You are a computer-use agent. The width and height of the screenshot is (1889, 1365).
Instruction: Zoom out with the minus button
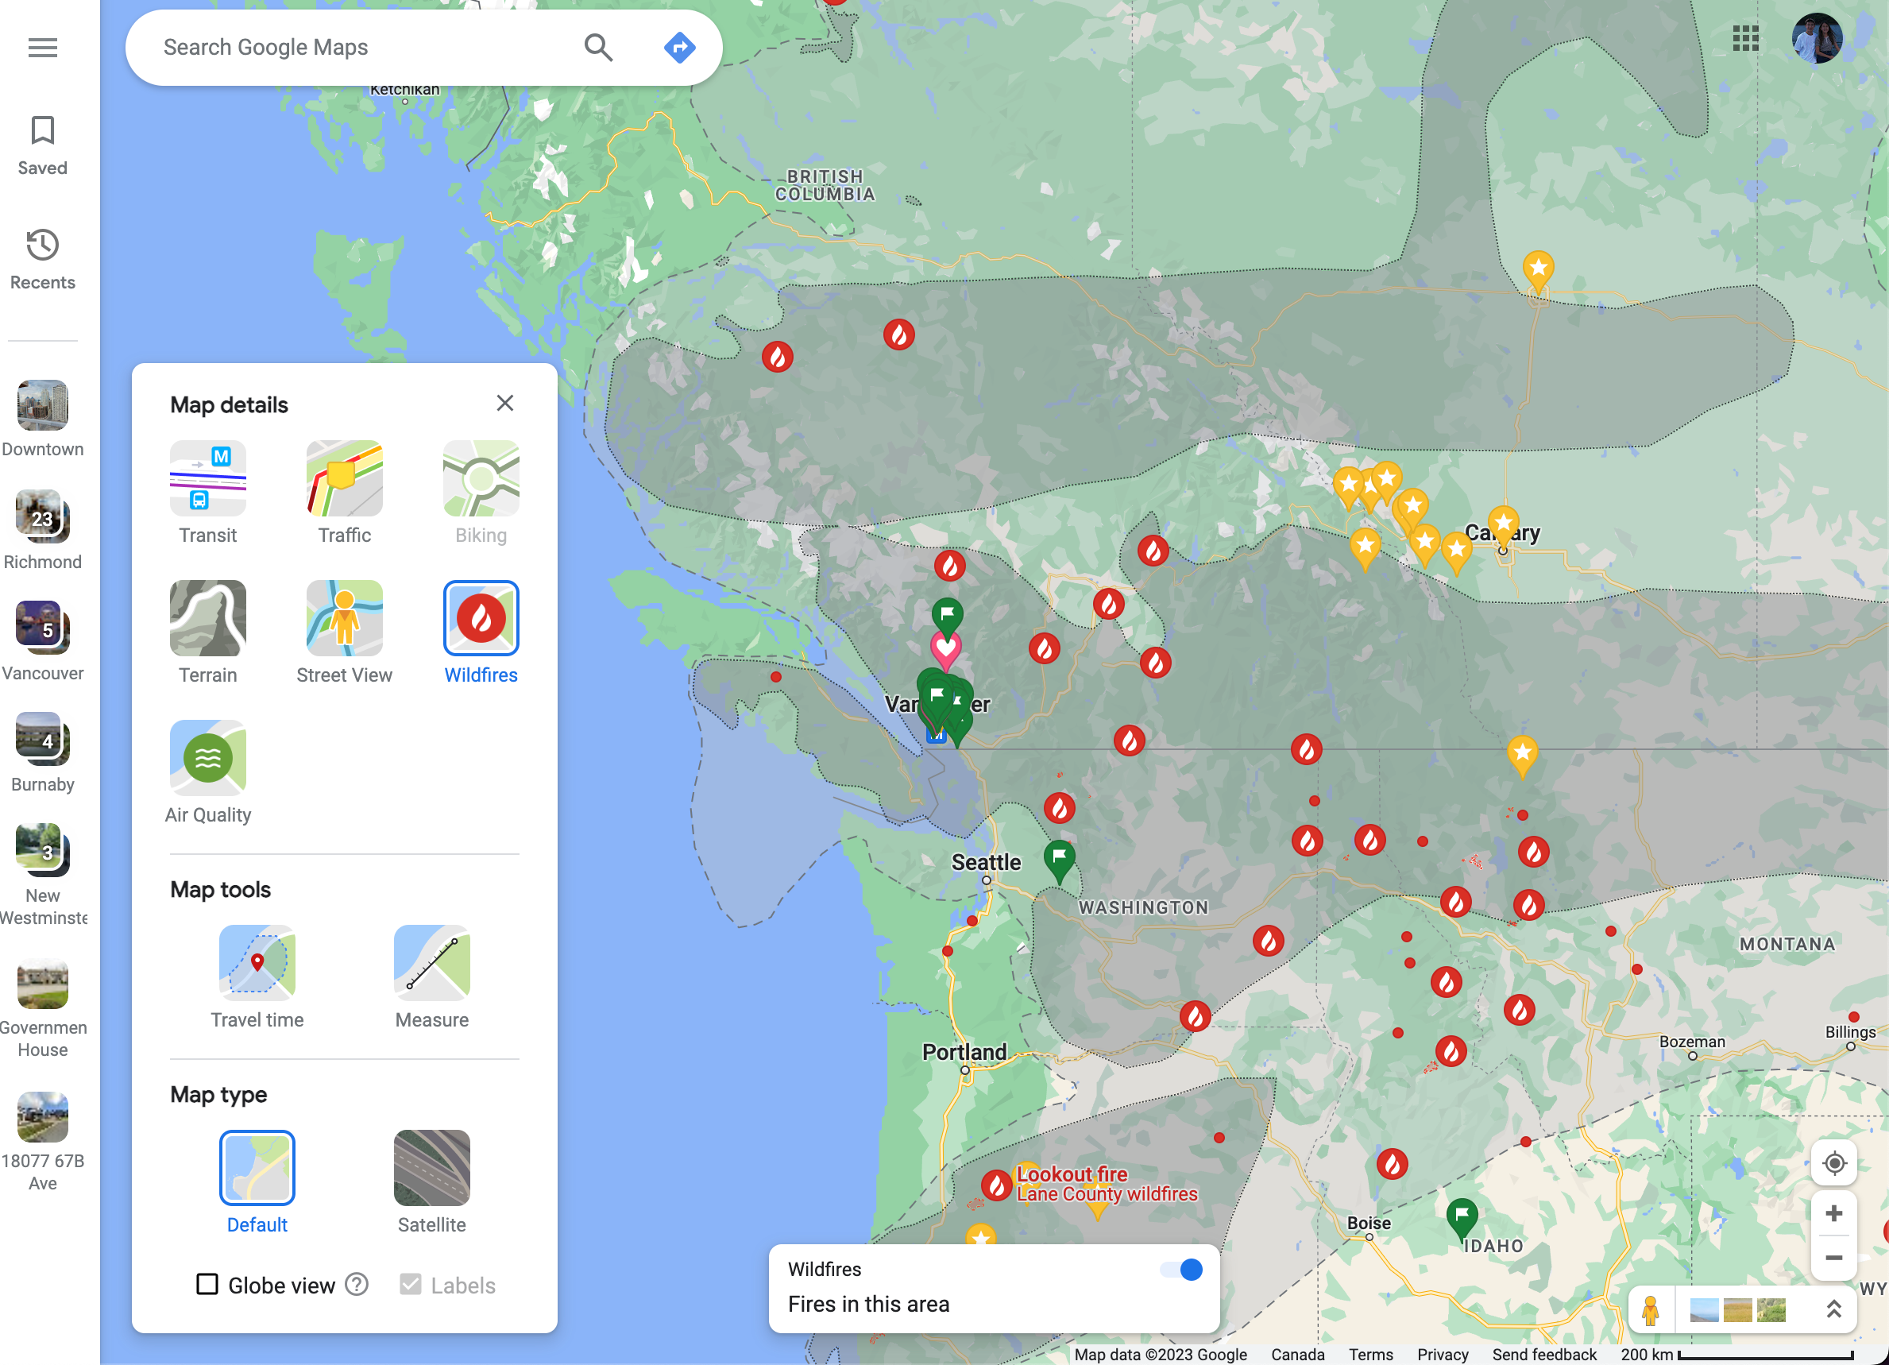click(x=1834, y=1258)
